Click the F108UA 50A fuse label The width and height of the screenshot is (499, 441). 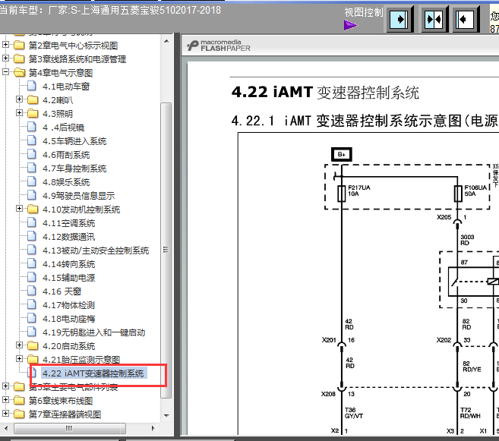pyautogui.click(x=475, y=191)
